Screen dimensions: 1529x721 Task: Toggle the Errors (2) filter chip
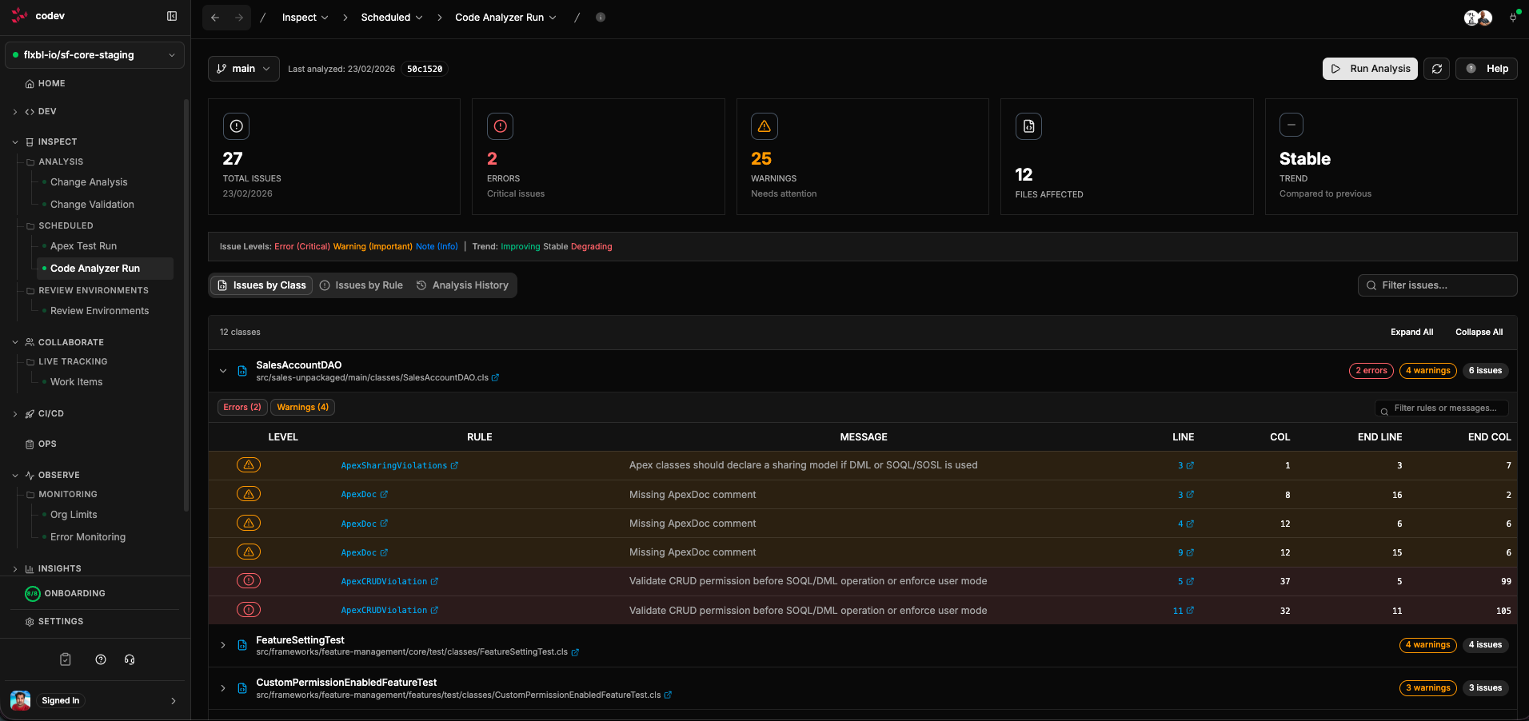tap(242, 407)
